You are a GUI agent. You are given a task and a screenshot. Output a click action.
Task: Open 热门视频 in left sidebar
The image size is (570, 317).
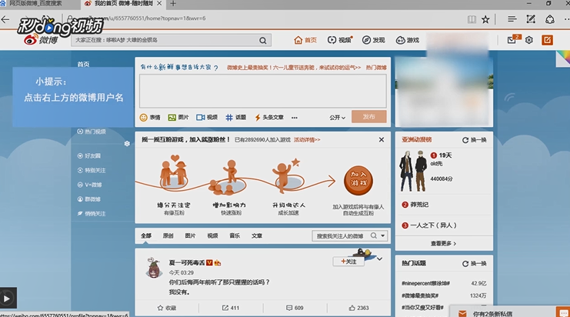coord(92,132)
